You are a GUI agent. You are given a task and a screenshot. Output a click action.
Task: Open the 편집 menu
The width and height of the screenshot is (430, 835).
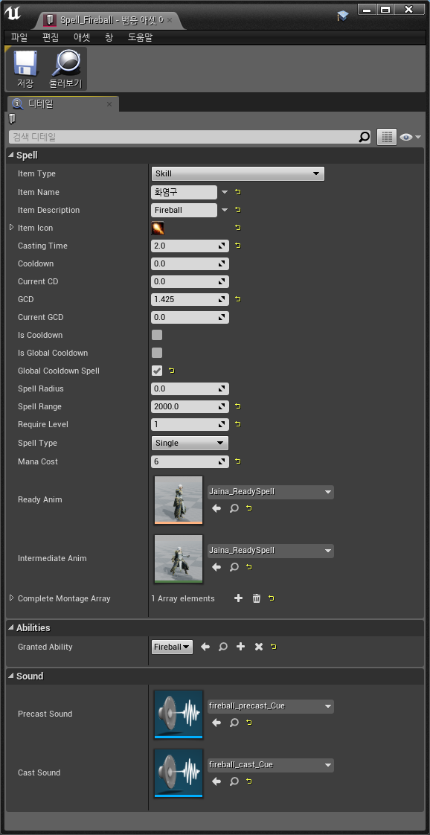51,37
